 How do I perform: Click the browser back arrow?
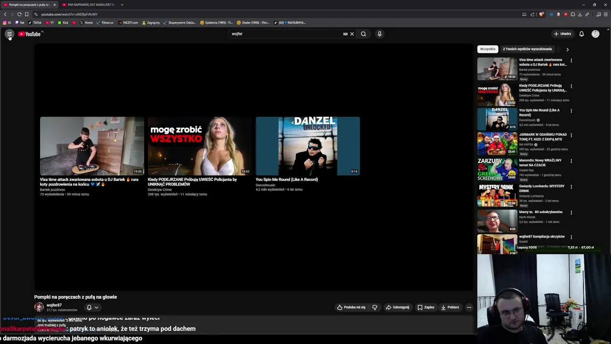(5, 14)
